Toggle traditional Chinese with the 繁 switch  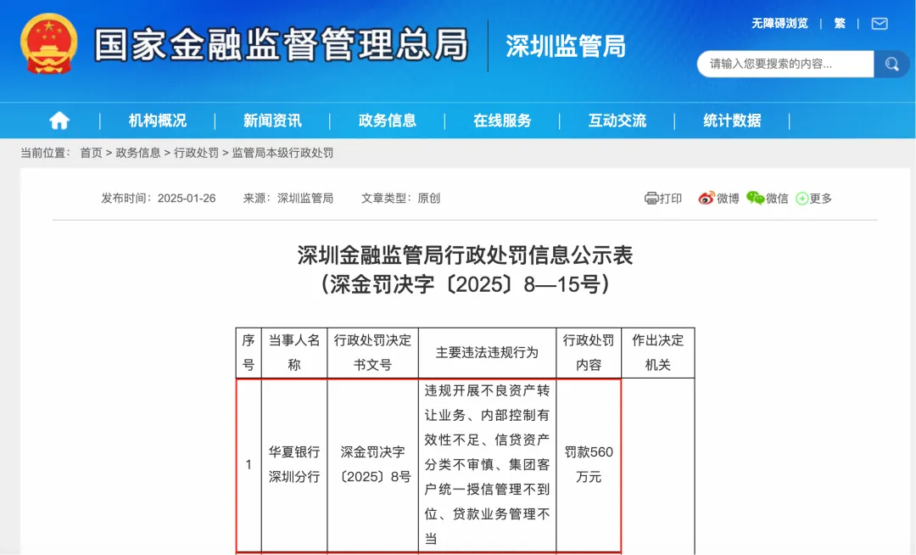839,23
